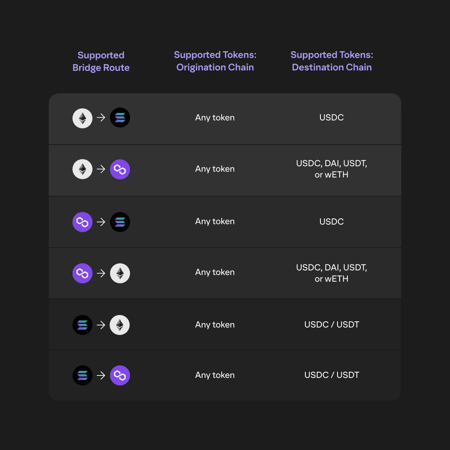Click USDC, DAI, USDT, or wETH in Polygon-to-Ethereum row
This screenshot has height=450, width=450.
pos(332,273)
